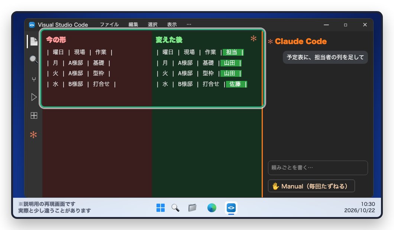
Task: Select the chat message 予定表に、担当者の列を足して
Action: tap(325, 57)
